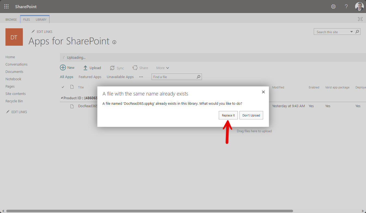Click the horizontal scrollbar at bottom

[150, 211]
